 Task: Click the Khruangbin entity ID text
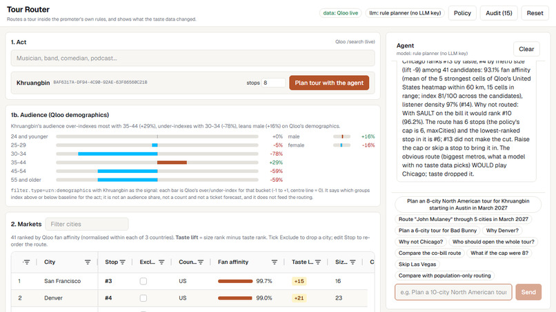click(100, 83)
